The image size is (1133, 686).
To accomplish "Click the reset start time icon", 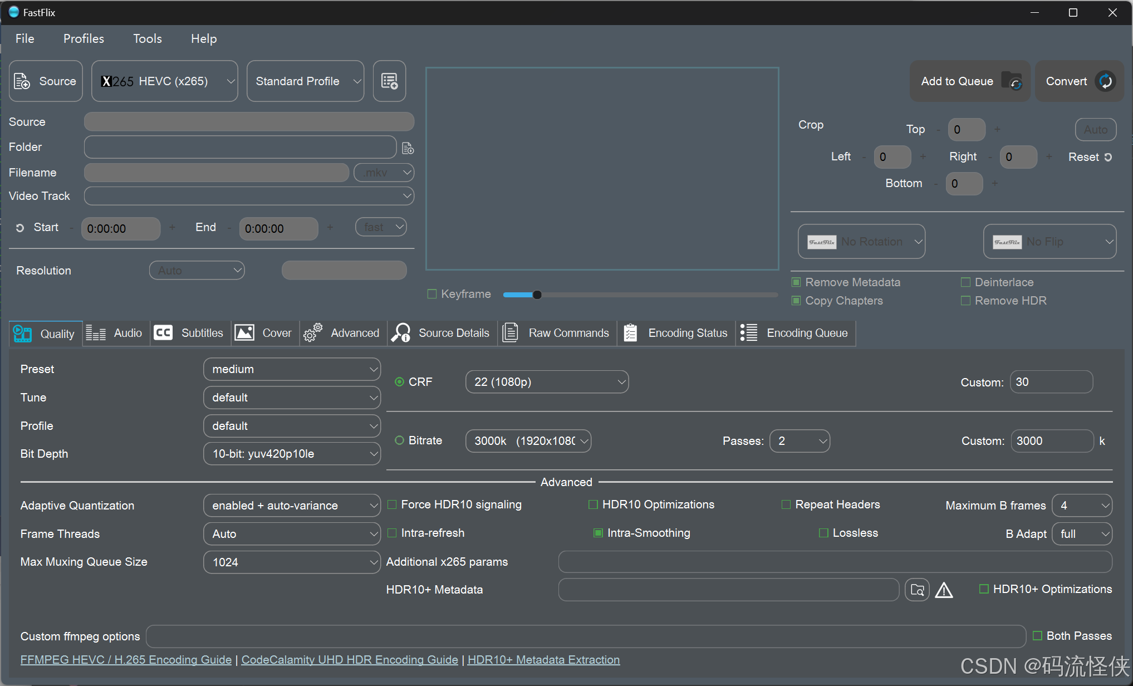I will [x=20, y=228].
